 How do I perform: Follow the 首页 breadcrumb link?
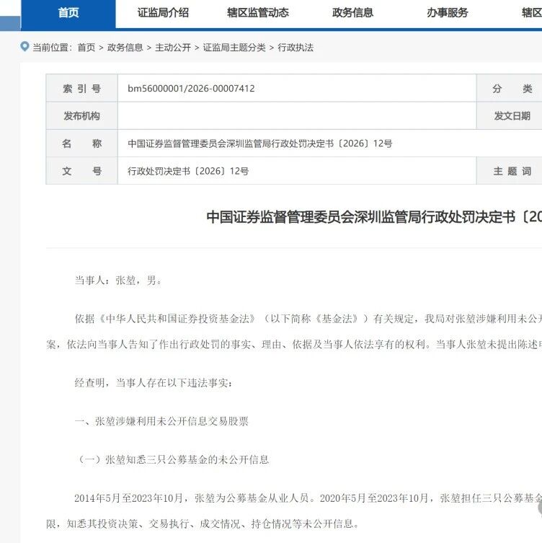pyautogui.click(x=86, y=48)
